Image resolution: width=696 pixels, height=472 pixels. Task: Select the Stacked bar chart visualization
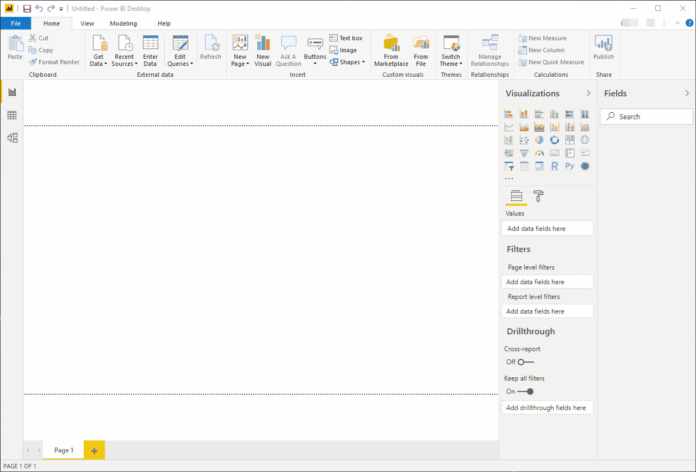509,114
